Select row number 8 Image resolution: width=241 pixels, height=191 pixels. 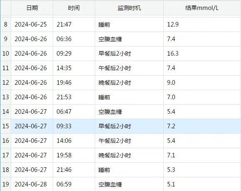coord(6,24)
